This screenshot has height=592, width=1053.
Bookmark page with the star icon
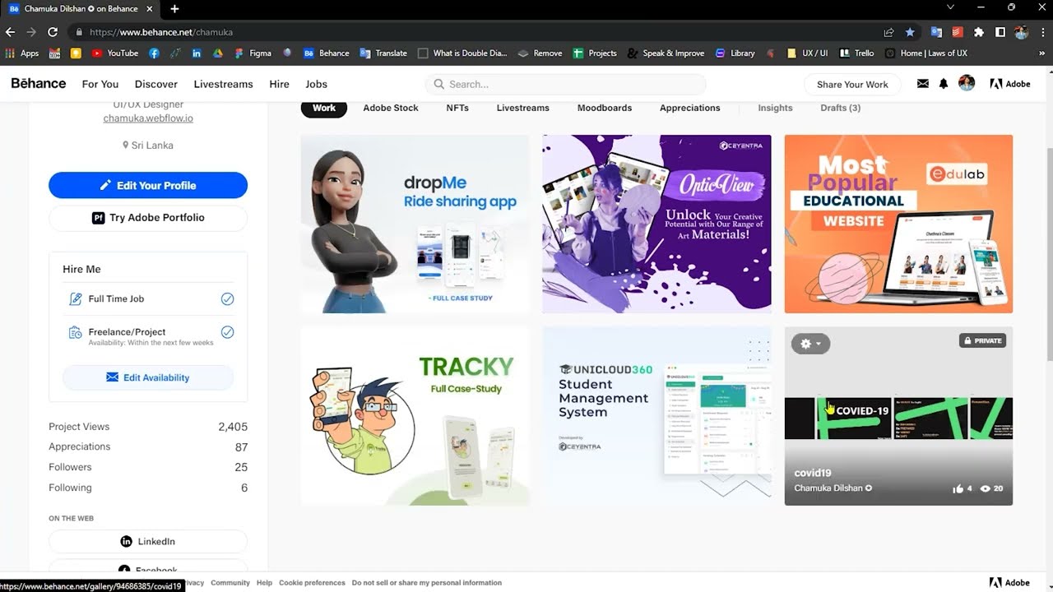tap(910, 32)
